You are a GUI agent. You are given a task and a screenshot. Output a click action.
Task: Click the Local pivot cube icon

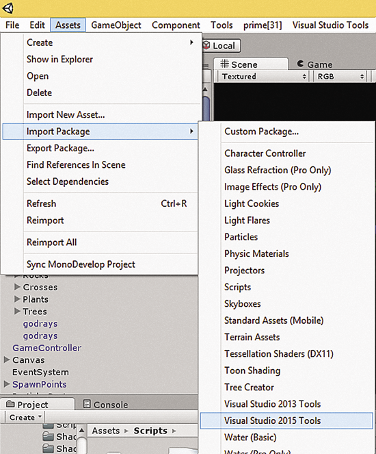tap(206, 45)
